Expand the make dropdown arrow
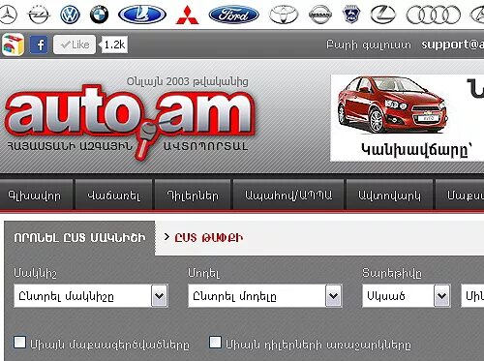Image resolution: width=484 pixels, height=361 pixels. 160,295
